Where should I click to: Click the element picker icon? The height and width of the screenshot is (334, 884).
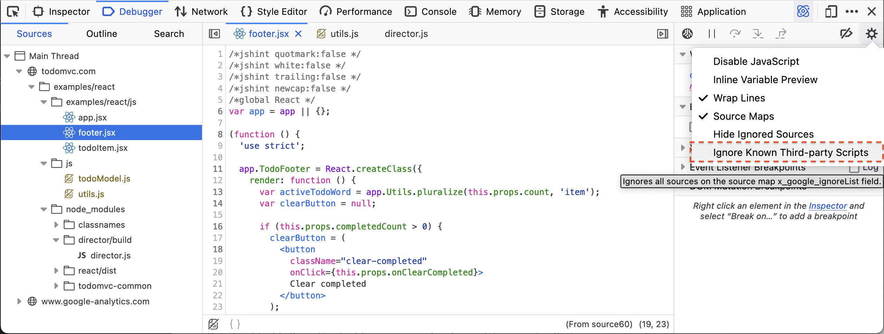pyautogui.click(x=13, y=12)
